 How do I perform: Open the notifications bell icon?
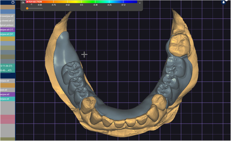coord(223,2)
